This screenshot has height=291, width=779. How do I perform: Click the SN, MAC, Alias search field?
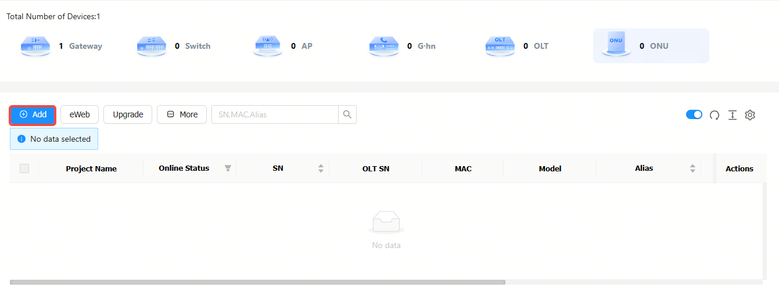point(274,114)
